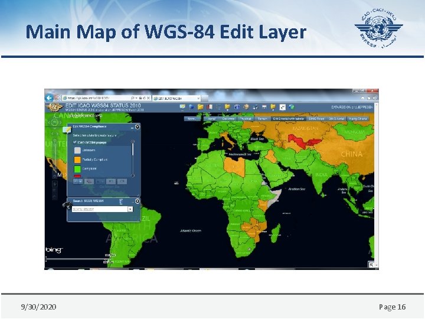Select the Navig Charts basemap tab

click(x=358, y=119)
